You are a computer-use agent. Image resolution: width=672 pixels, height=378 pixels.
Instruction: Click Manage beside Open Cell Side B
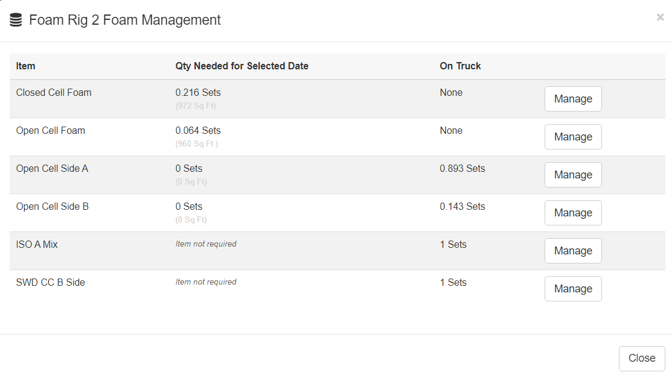point(572,213)
